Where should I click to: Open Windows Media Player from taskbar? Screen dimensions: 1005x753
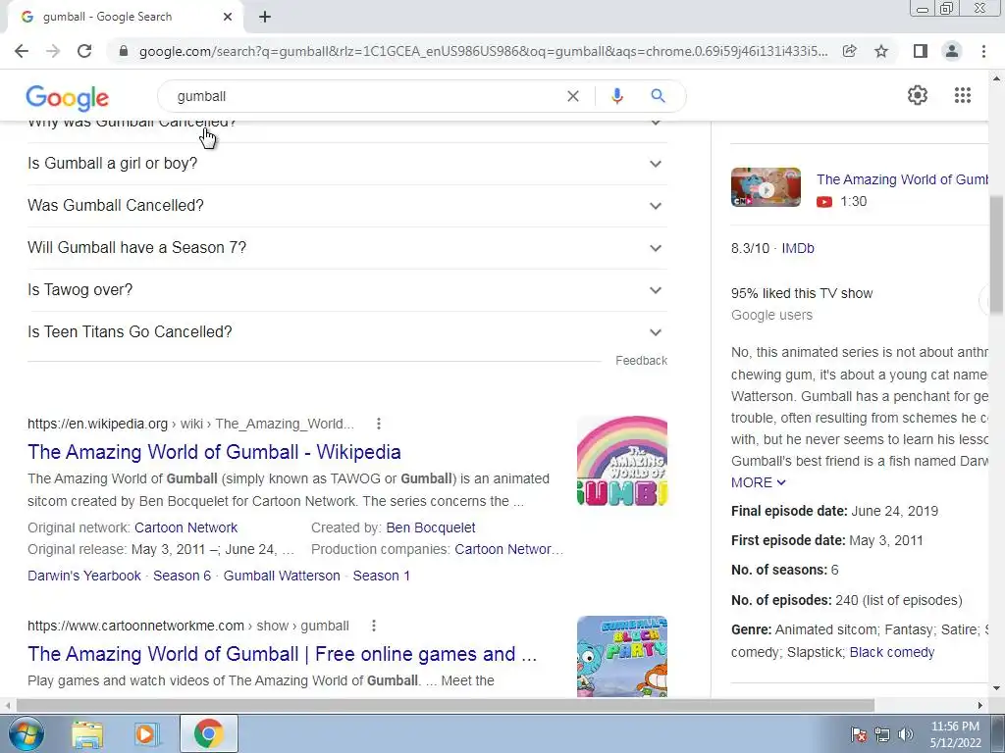pos(146,733)
